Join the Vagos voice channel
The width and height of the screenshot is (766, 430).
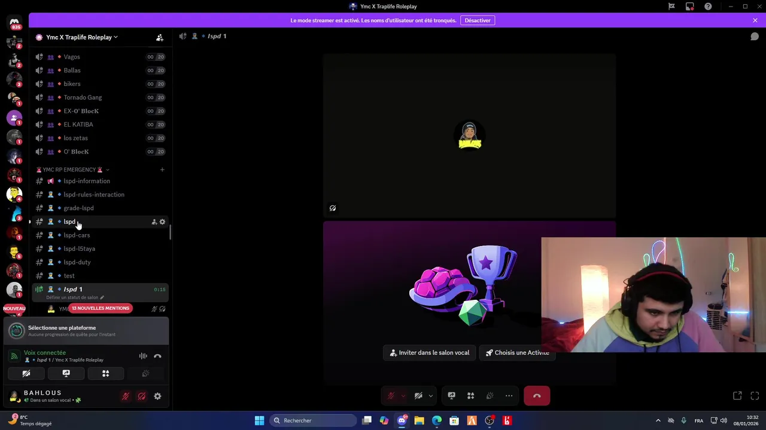pos(99,57)
